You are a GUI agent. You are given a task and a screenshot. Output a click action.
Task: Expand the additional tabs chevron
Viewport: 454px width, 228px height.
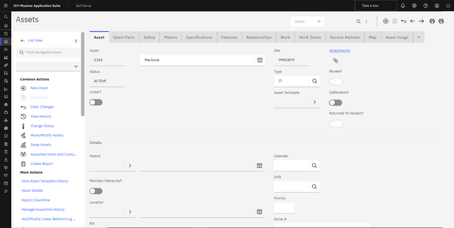419,37
